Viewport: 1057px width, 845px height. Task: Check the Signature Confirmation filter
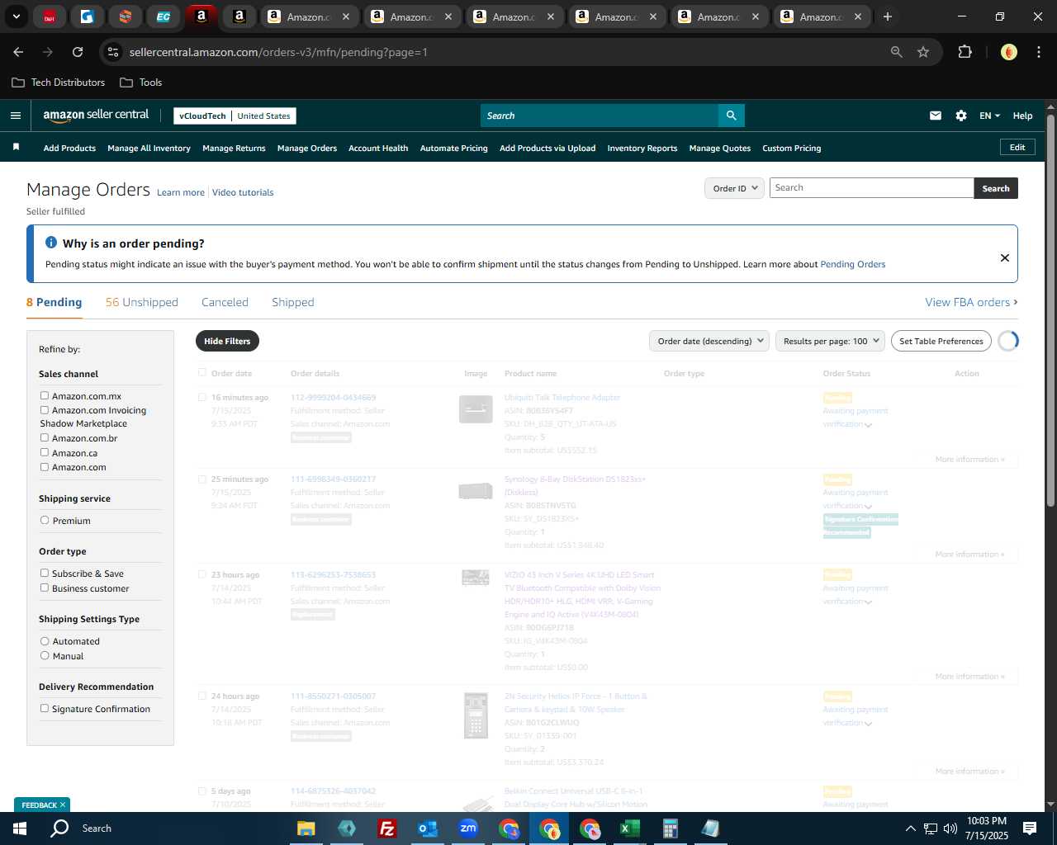45,708
